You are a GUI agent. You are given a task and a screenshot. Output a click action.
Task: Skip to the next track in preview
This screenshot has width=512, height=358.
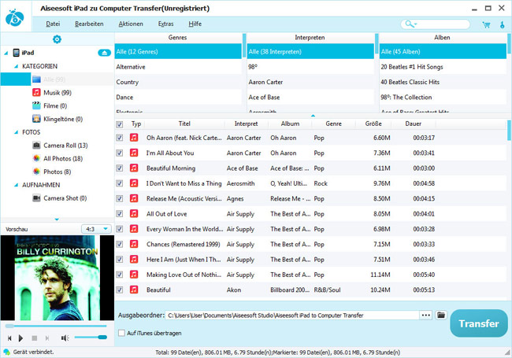click(x=47, y=338)
